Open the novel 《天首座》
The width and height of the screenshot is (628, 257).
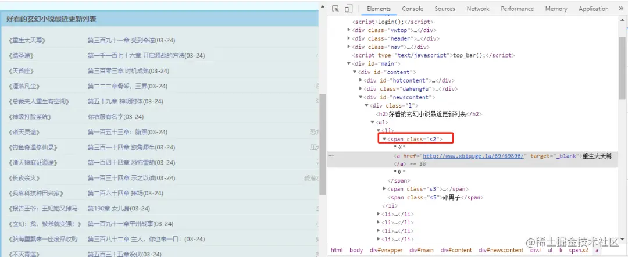pos(21,71)
